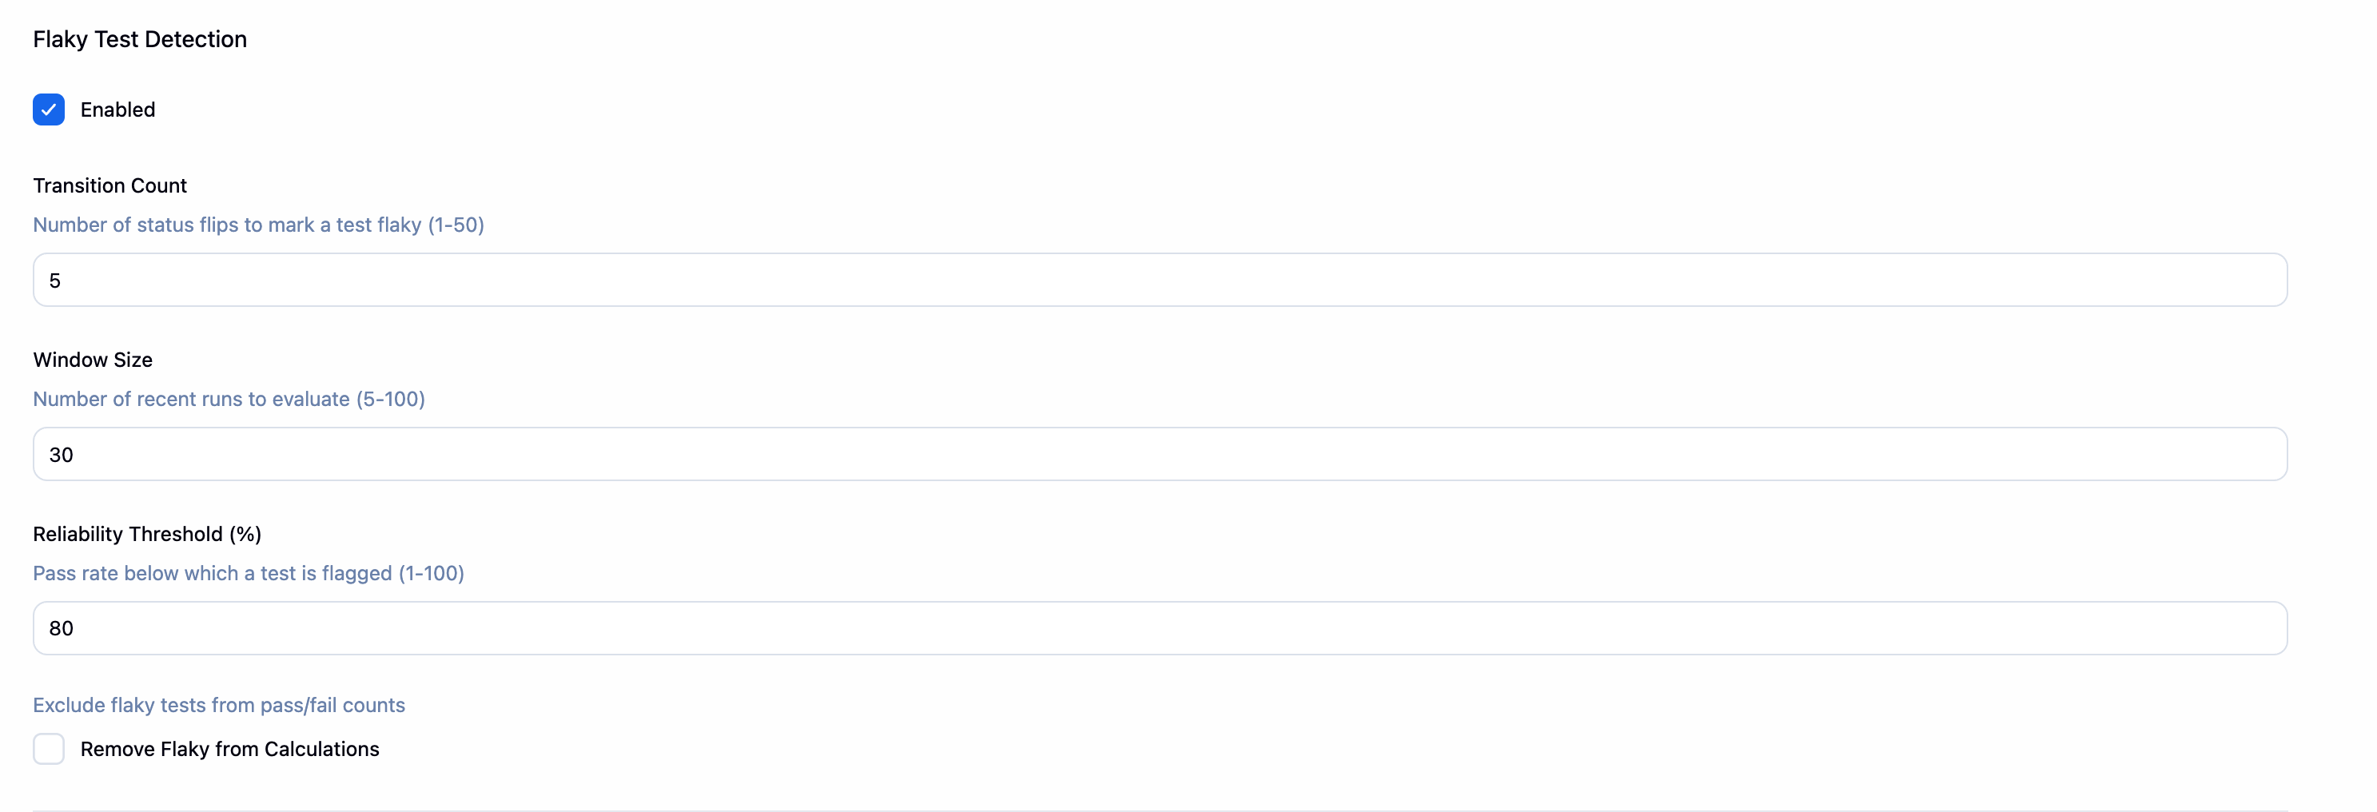Click inside the Transition Count input
The image size is (2377, 812).
(1159, 280)
